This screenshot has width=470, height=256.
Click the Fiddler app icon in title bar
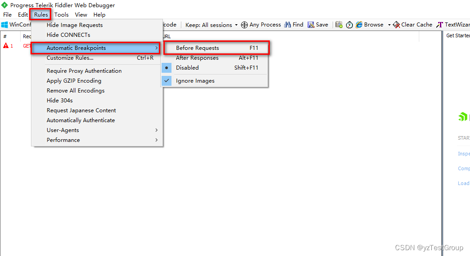click(4, 5)
